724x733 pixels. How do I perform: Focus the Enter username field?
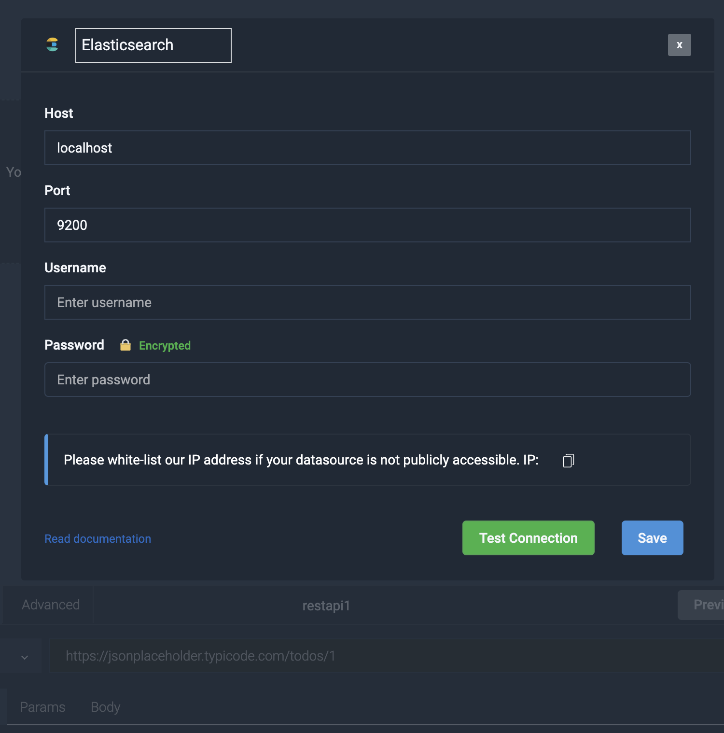367,302
